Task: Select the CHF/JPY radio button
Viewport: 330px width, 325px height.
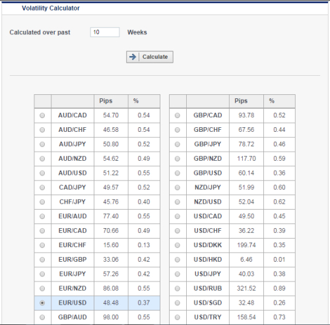Action: pyautogui.click(x=42, y=202)
